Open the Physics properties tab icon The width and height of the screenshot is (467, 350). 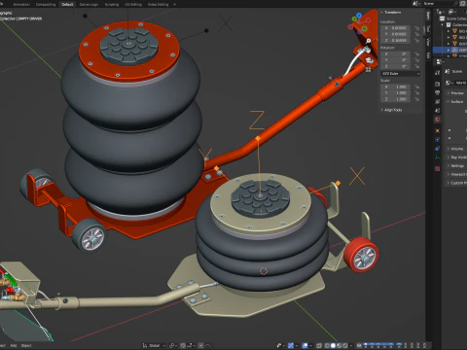point(438,139)
